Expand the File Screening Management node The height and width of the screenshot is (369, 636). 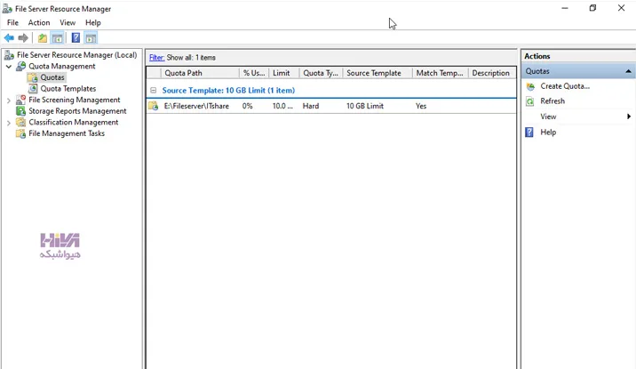(9, 100)
